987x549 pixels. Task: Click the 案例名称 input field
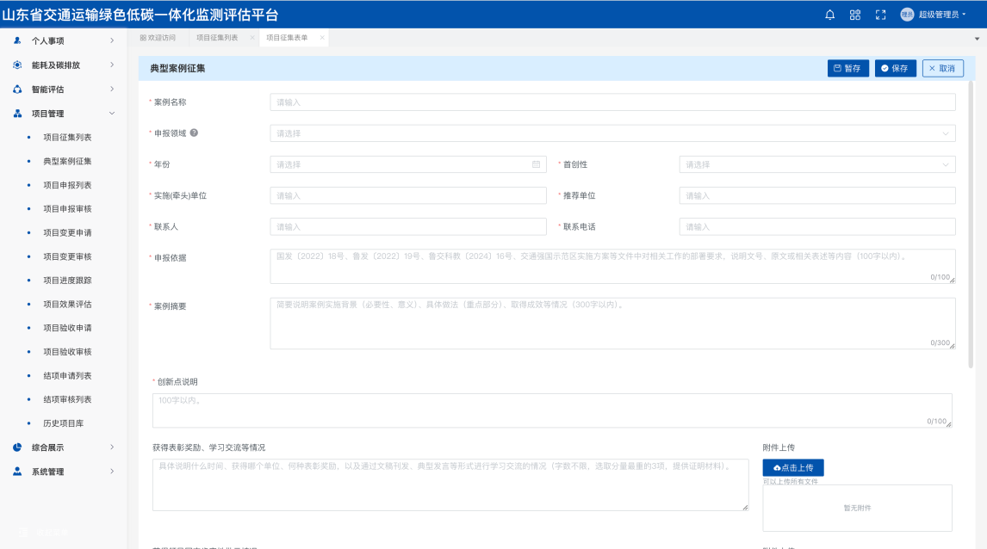click(612, 102)
